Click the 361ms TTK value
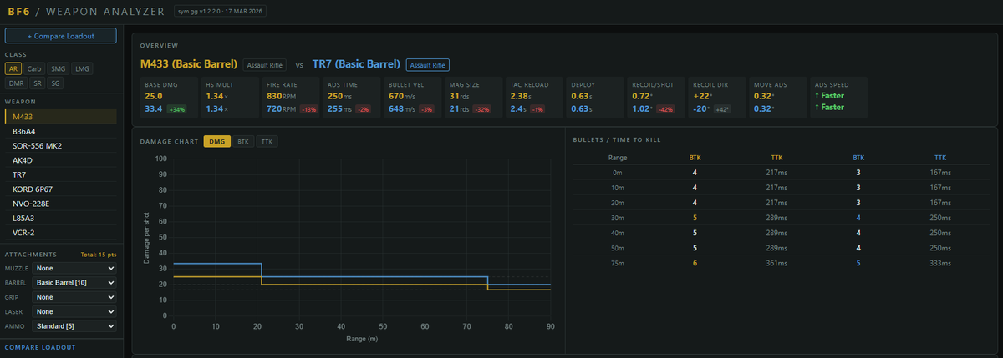This screenshot has height=358, width=1003. tap(778, 264)
